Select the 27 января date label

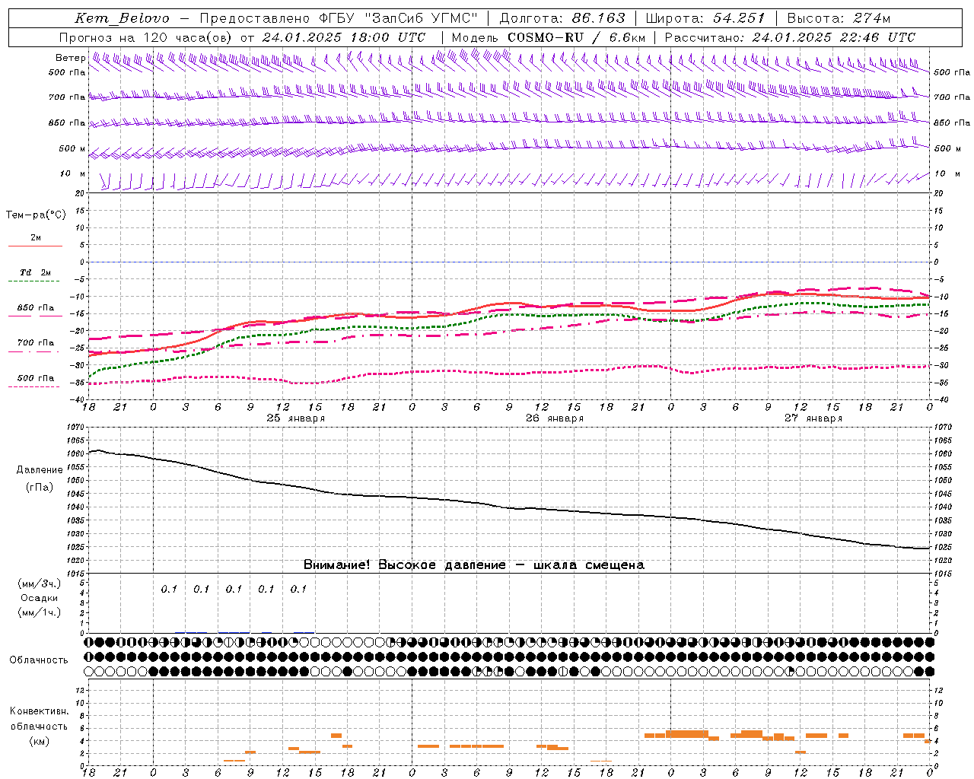pos(813,418)
